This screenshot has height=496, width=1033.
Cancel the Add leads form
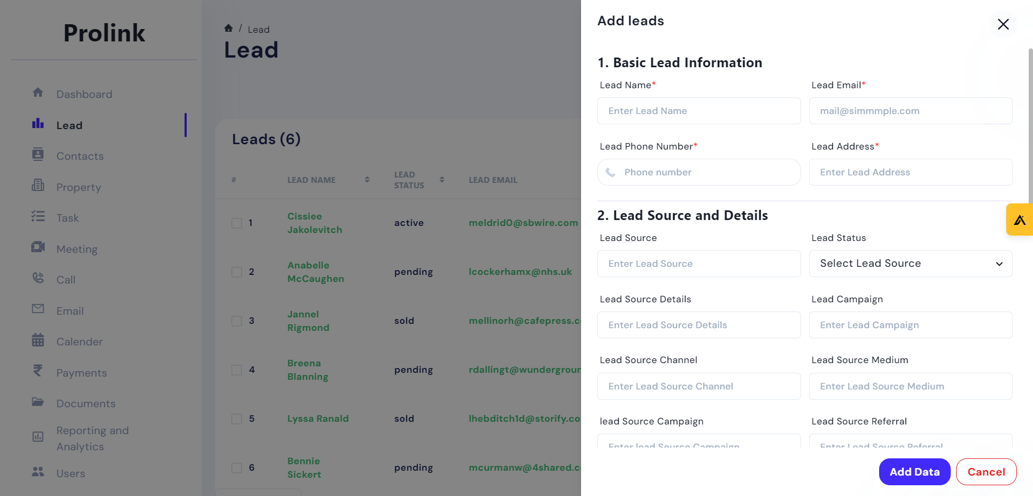(x=986, y=471)
